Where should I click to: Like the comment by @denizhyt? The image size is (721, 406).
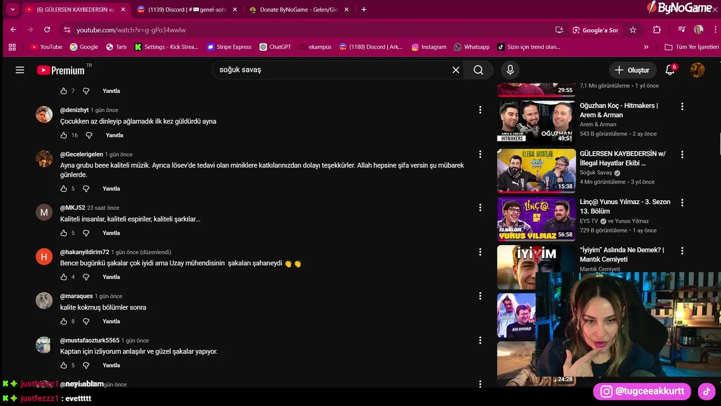click(64, 135)
